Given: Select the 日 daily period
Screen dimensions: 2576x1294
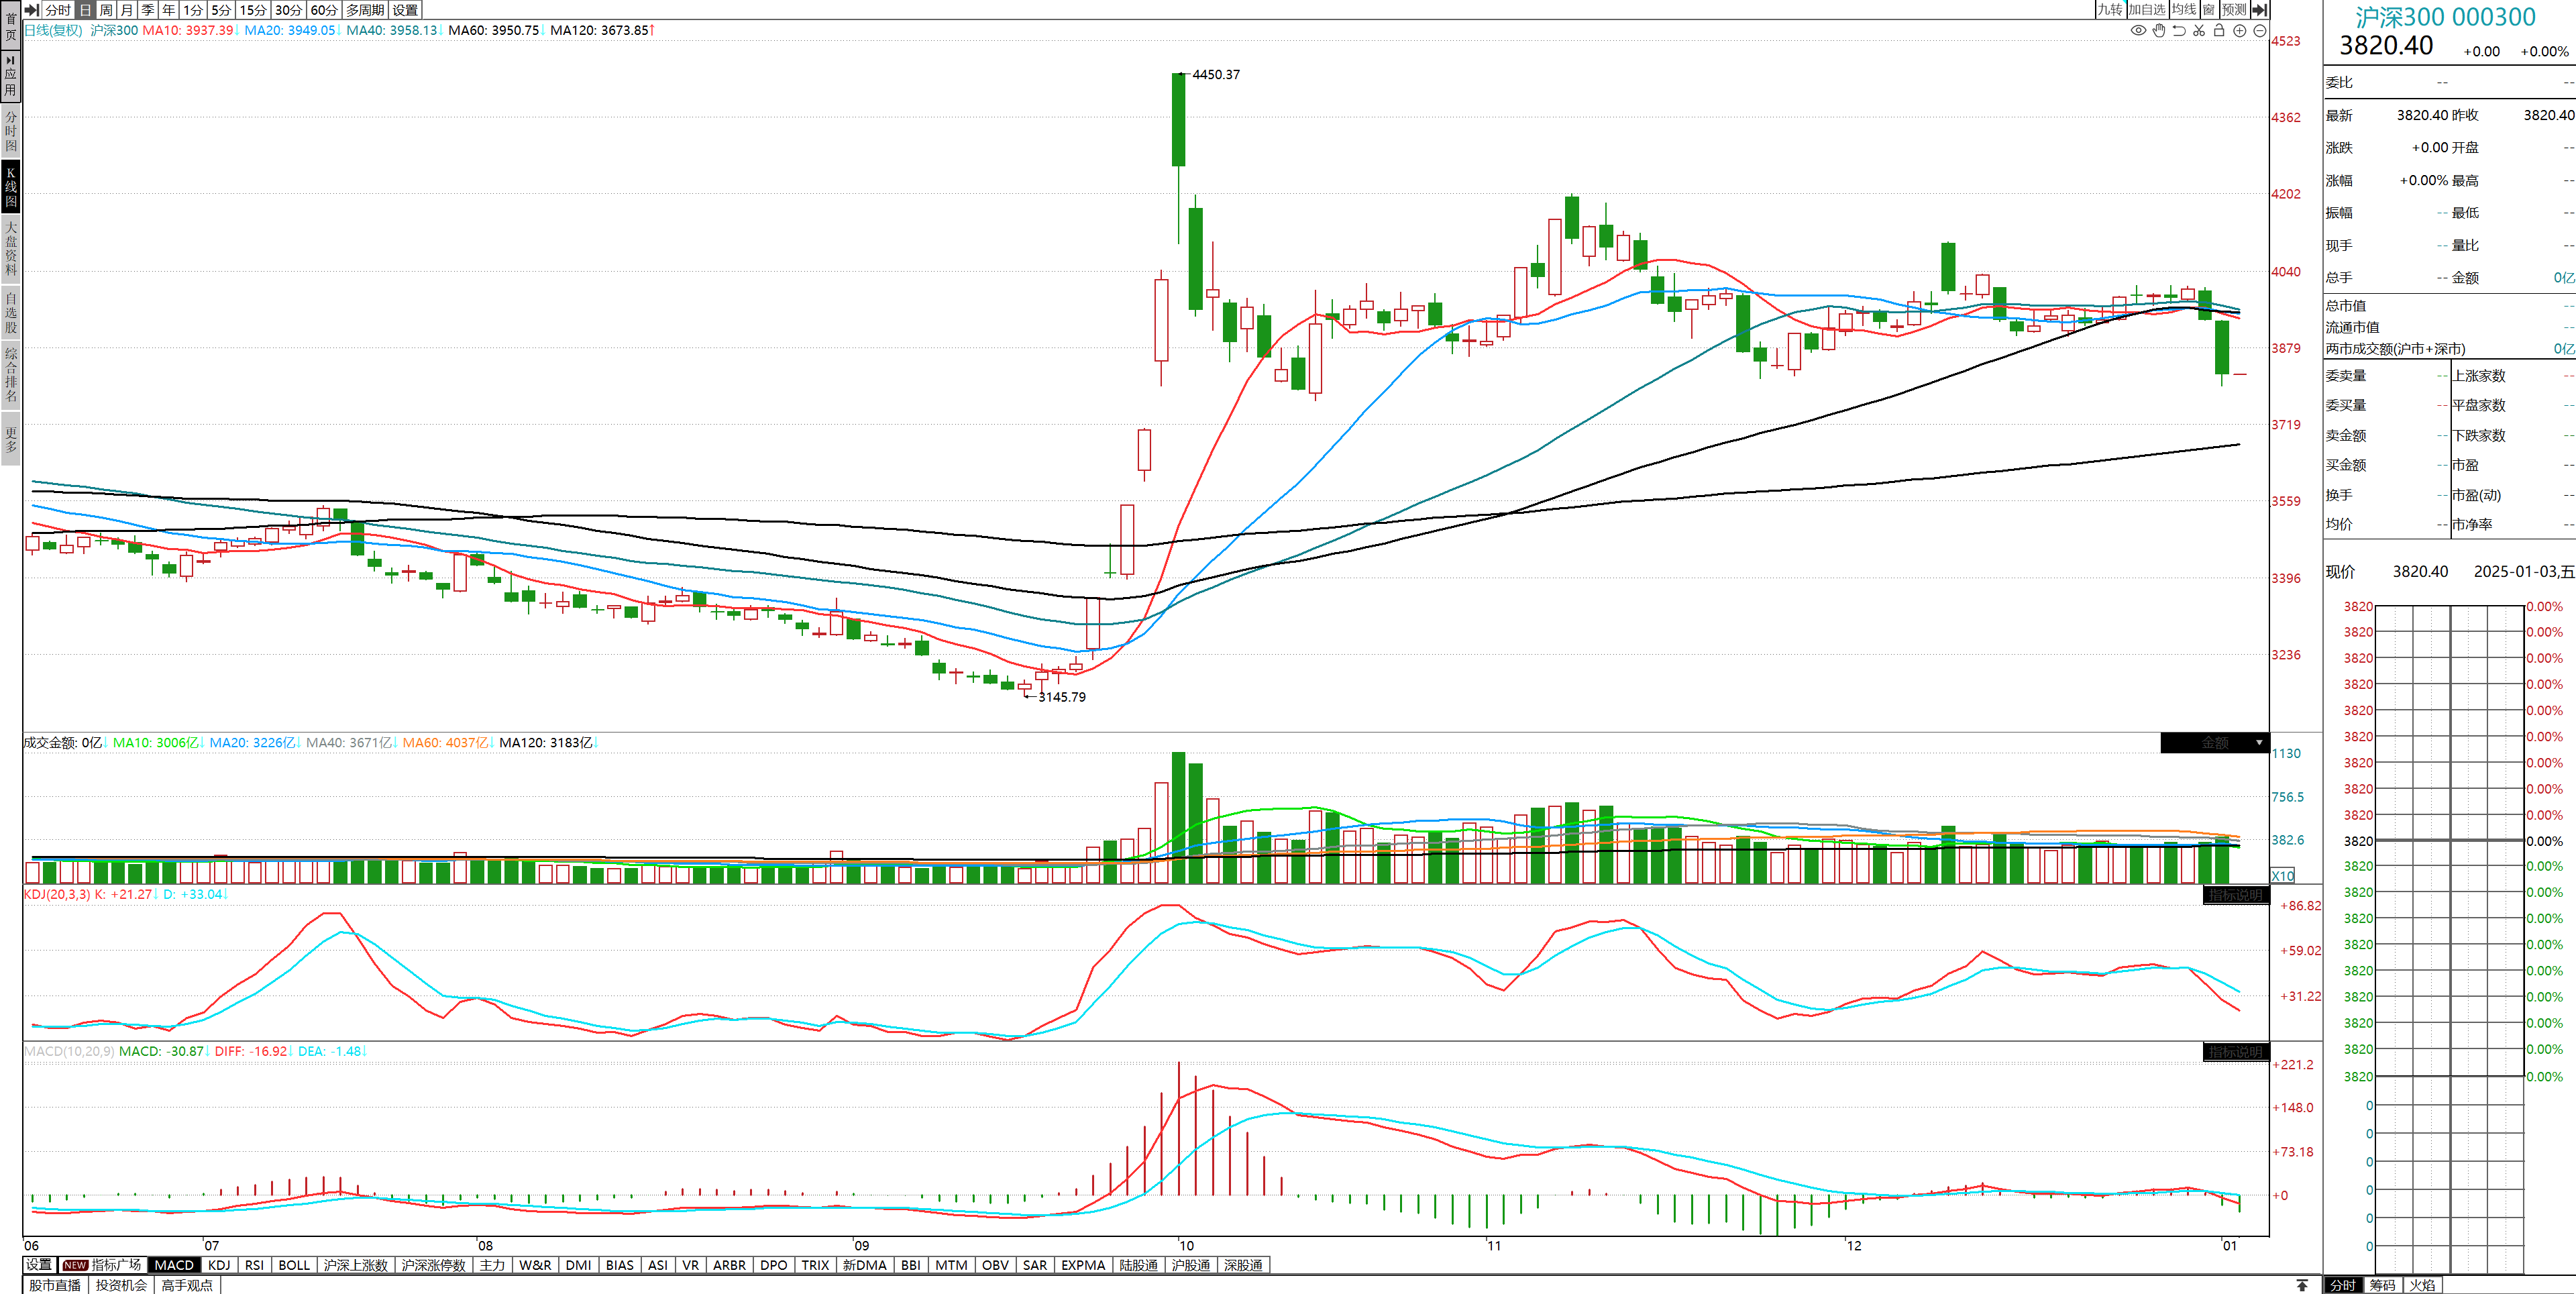Looking at the screenshot, I should [x=85, y=10].
